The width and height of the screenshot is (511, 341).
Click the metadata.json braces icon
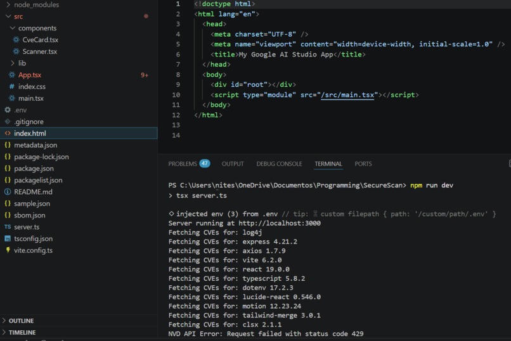(8, 145)
